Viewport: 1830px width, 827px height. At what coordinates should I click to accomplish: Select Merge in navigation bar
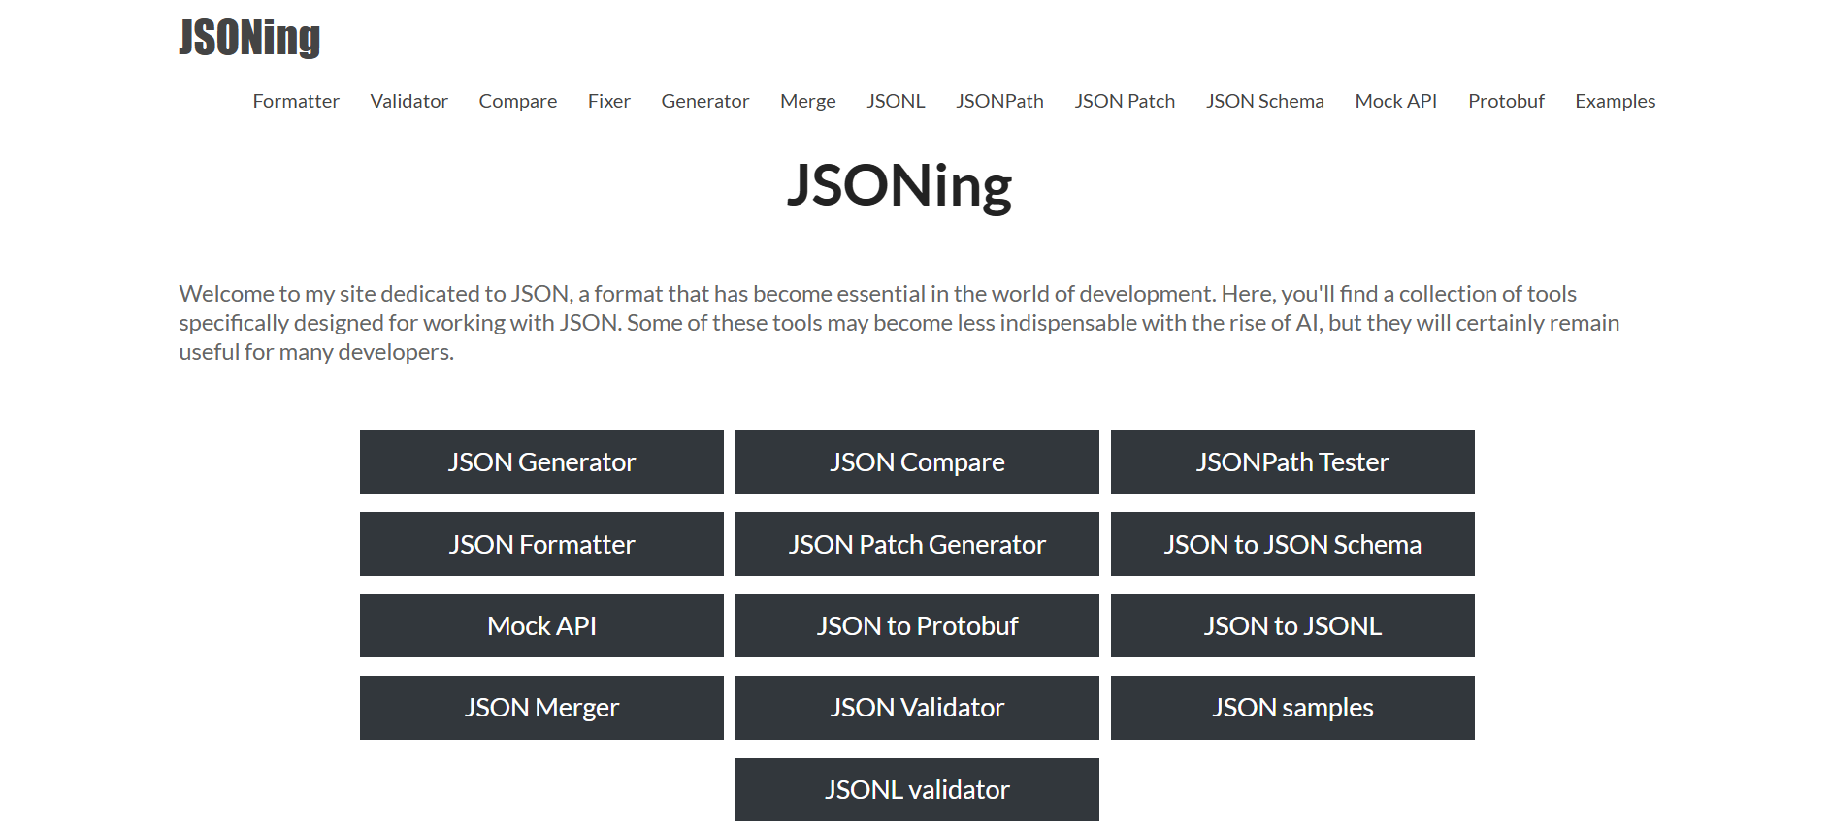click(807, 101)
